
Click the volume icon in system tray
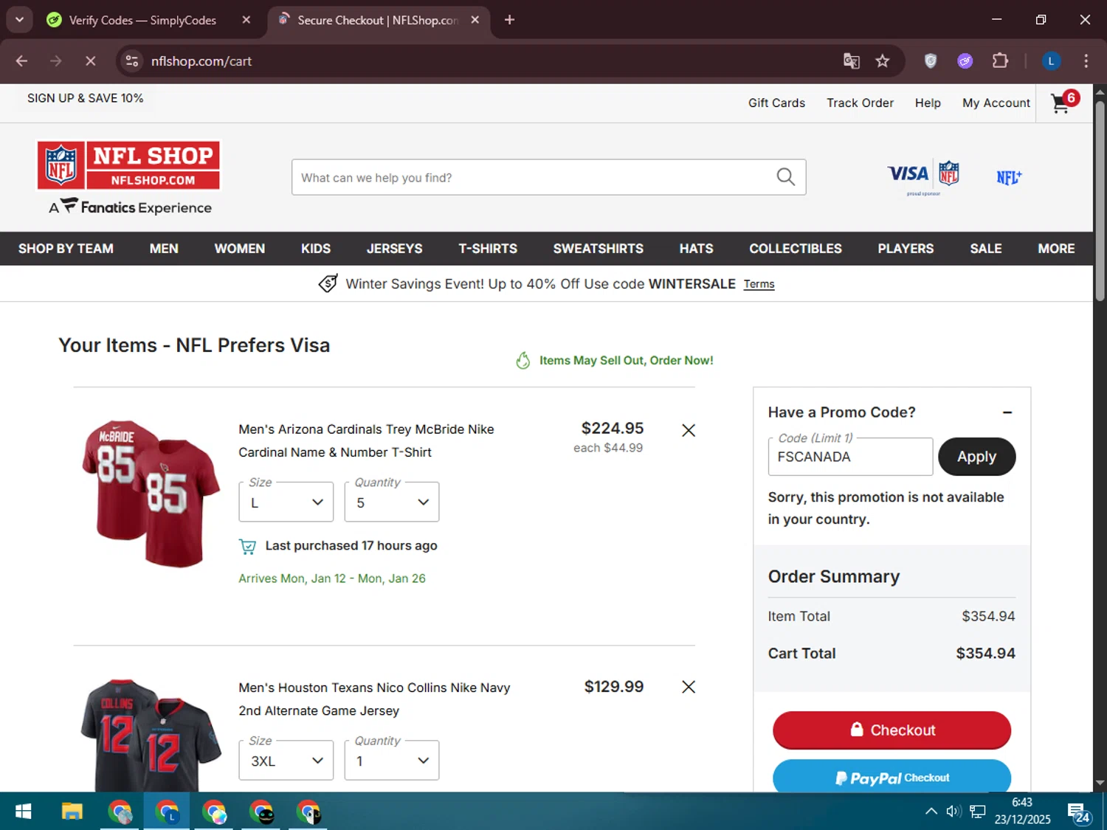pyautogui.click(x=953, y=812)
